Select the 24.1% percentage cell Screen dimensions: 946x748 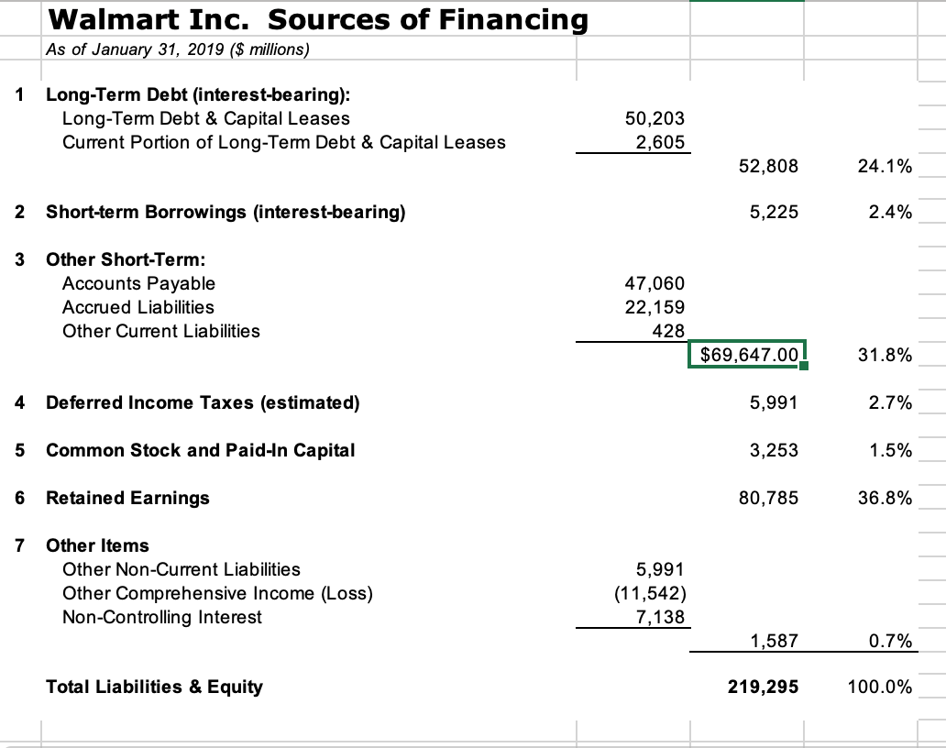(x=885, y=166)
